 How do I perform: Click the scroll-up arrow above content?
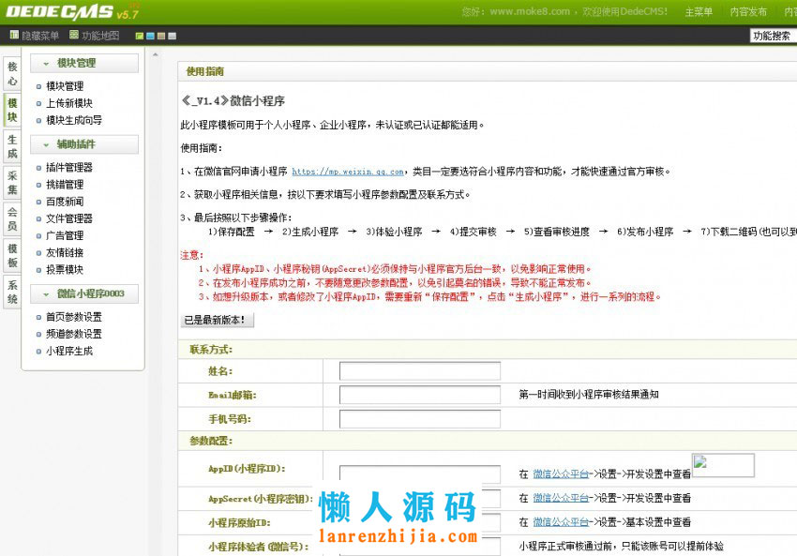tap(155, 54)
